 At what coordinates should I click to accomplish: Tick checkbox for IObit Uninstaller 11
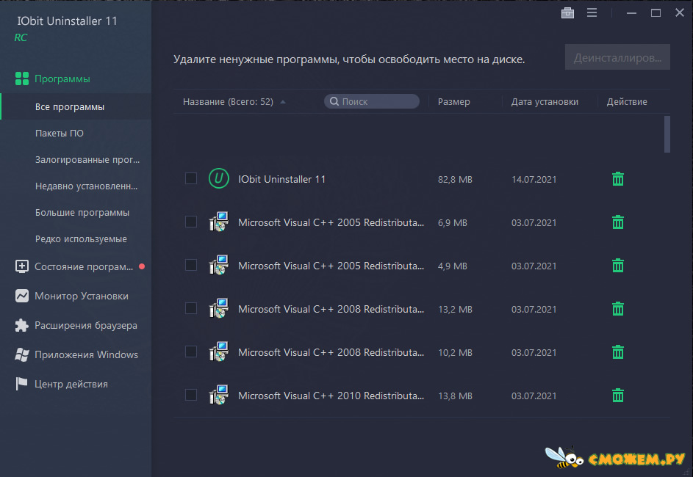coord(191,178)
